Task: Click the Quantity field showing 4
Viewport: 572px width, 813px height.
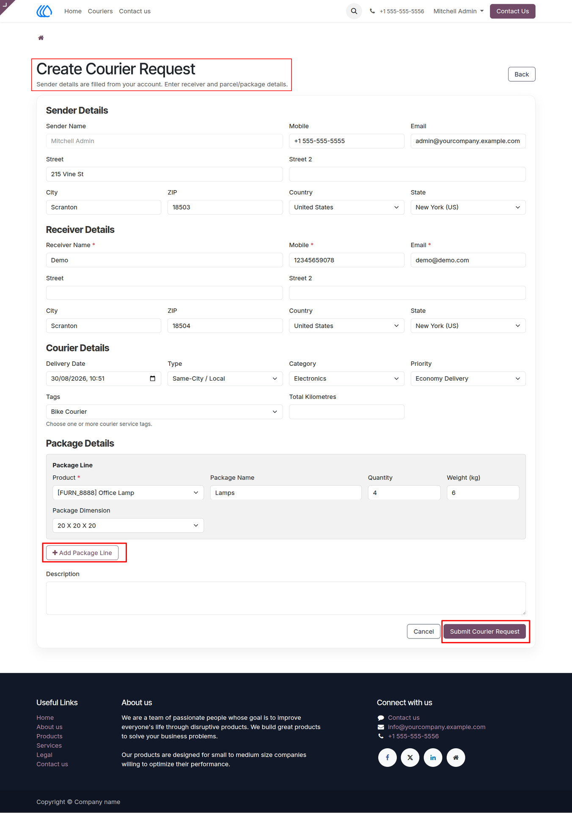Action: point(404,493)
